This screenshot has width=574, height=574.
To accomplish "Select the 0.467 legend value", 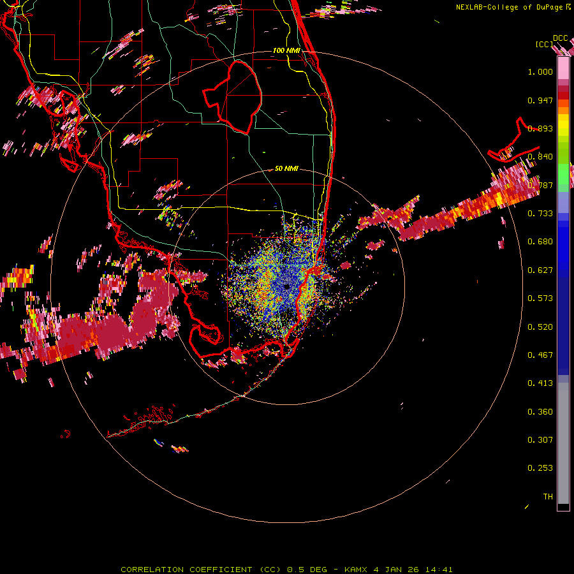I will pyautogui.click(x=540, y=355).
